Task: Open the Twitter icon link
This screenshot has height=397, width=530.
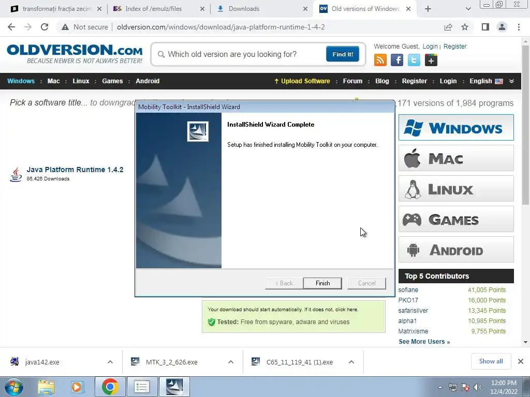Action: click(414, 60)
